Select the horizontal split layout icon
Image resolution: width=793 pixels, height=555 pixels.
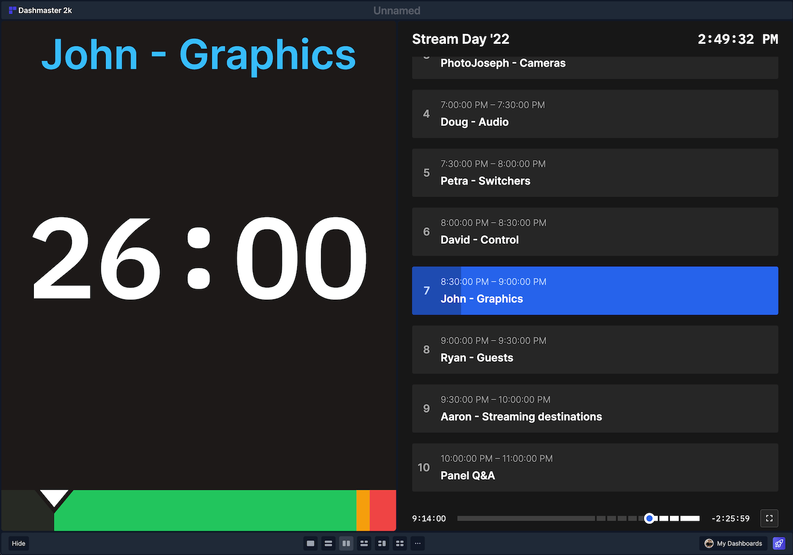(x=328, y=543)
